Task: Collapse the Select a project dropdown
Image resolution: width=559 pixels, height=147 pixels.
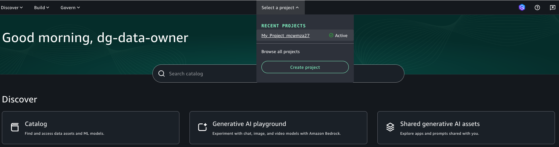Action: point(280,8)
